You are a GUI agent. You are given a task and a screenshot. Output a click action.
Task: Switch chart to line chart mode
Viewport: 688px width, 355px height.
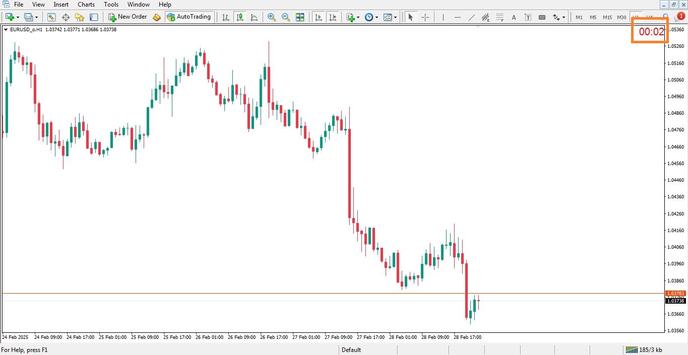click(x=254, y=17)
